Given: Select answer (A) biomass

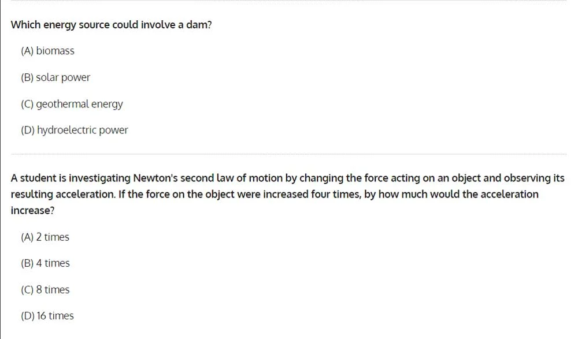Looking at the screenshot, I should pos(47,51).
